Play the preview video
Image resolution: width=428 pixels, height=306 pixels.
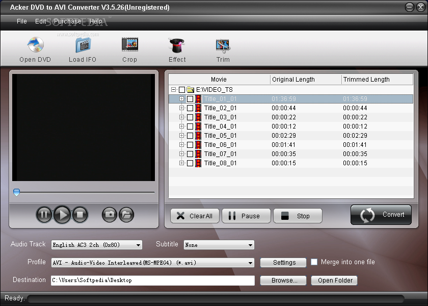(62, 215)
